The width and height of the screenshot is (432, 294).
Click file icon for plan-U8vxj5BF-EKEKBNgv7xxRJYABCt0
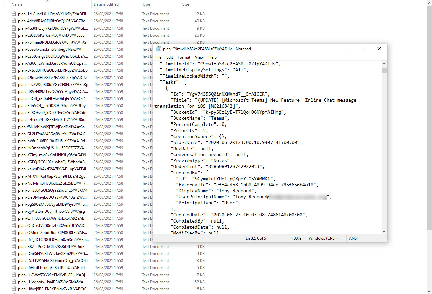click(x=14, y=289)
